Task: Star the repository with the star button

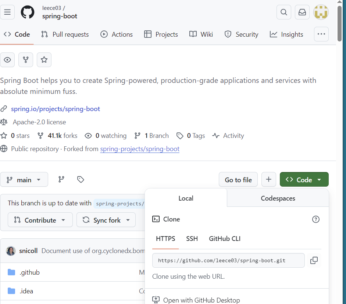Action: coord(44,60)
